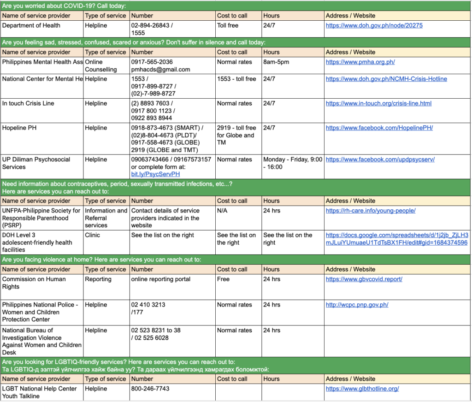The width and height of the screenshot is (472, 402).
Task: Open the docs.google.com spreadsheets link
Action: click(x=397, y=239)
